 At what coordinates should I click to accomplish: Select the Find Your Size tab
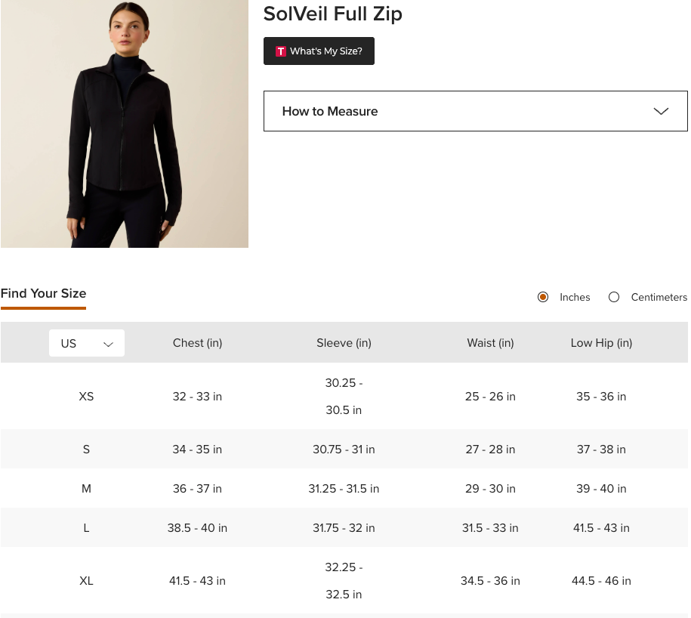[44, 294]
